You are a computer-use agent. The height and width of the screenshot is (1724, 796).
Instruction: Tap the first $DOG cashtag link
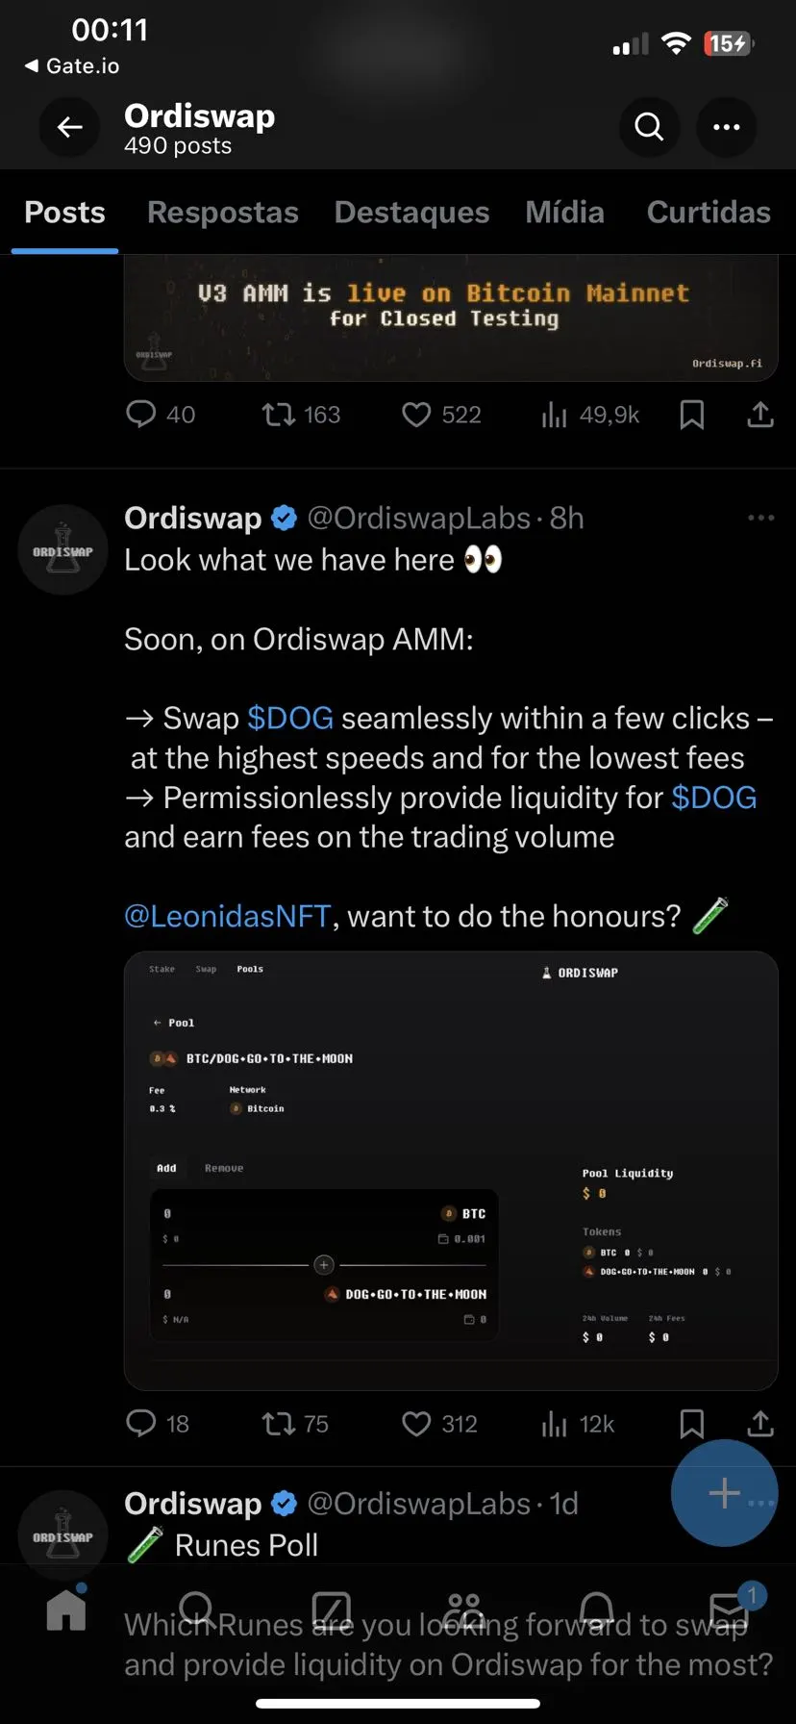290,719
